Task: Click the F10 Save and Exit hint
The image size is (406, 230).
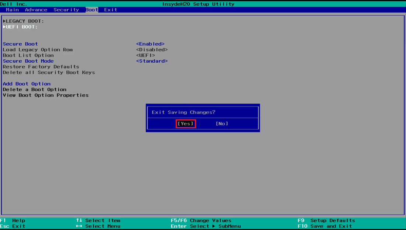Action: (325, 226)
